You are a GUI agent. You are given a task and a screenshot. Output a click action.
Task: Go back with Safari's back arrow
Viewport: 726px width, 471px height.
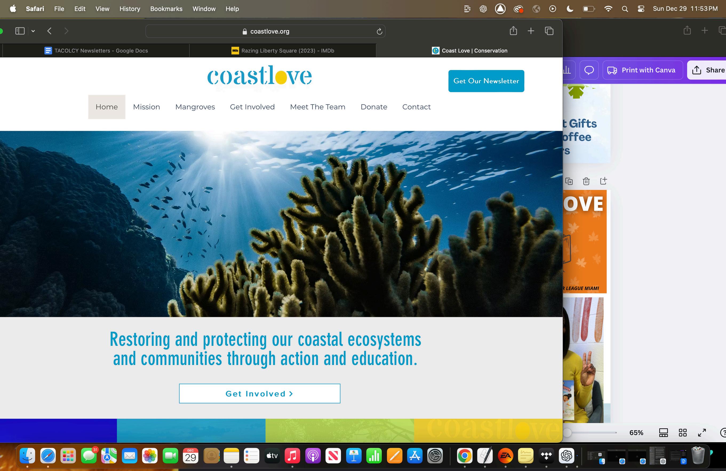tap(49, 31)
